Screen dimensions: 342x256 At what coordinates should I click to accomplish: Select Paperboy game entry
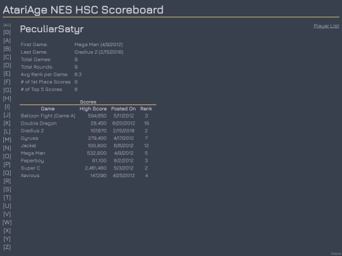coord(32,161)
